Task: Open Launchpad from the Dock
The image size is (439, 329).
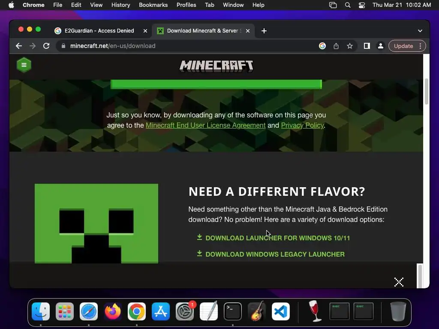Action: point(65,311)
